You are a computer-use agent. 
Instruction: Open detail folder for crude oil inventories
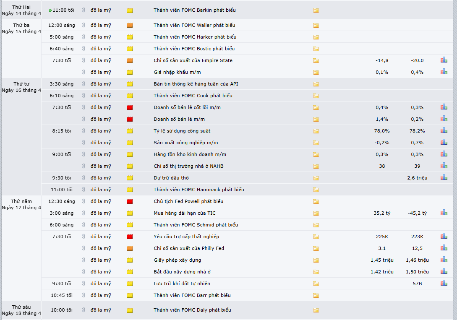pos(316,178)
